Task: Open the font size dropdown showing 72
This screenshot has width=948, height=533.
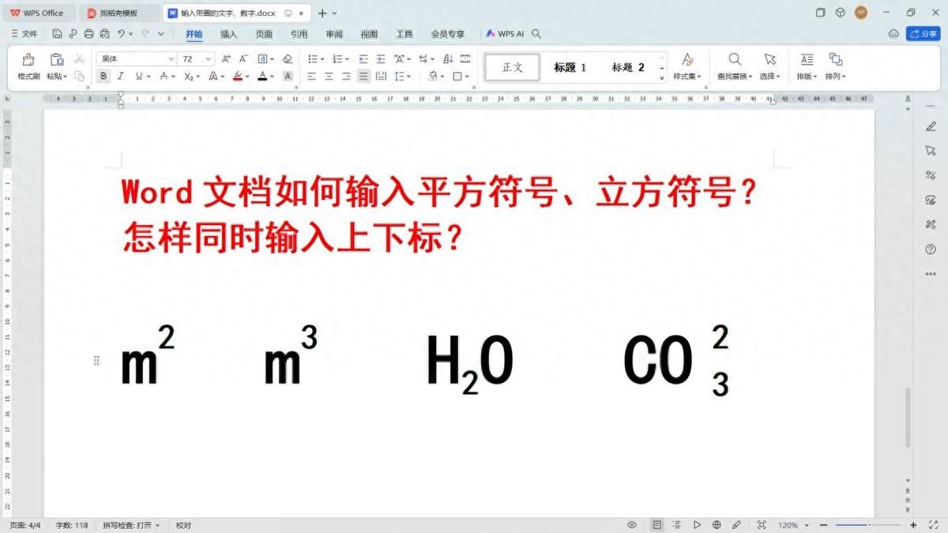Action: 209,59
